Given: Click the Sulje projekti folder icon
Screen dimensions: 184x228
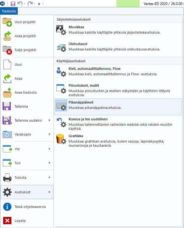Looking at the screenshot, I should (7, 50).
